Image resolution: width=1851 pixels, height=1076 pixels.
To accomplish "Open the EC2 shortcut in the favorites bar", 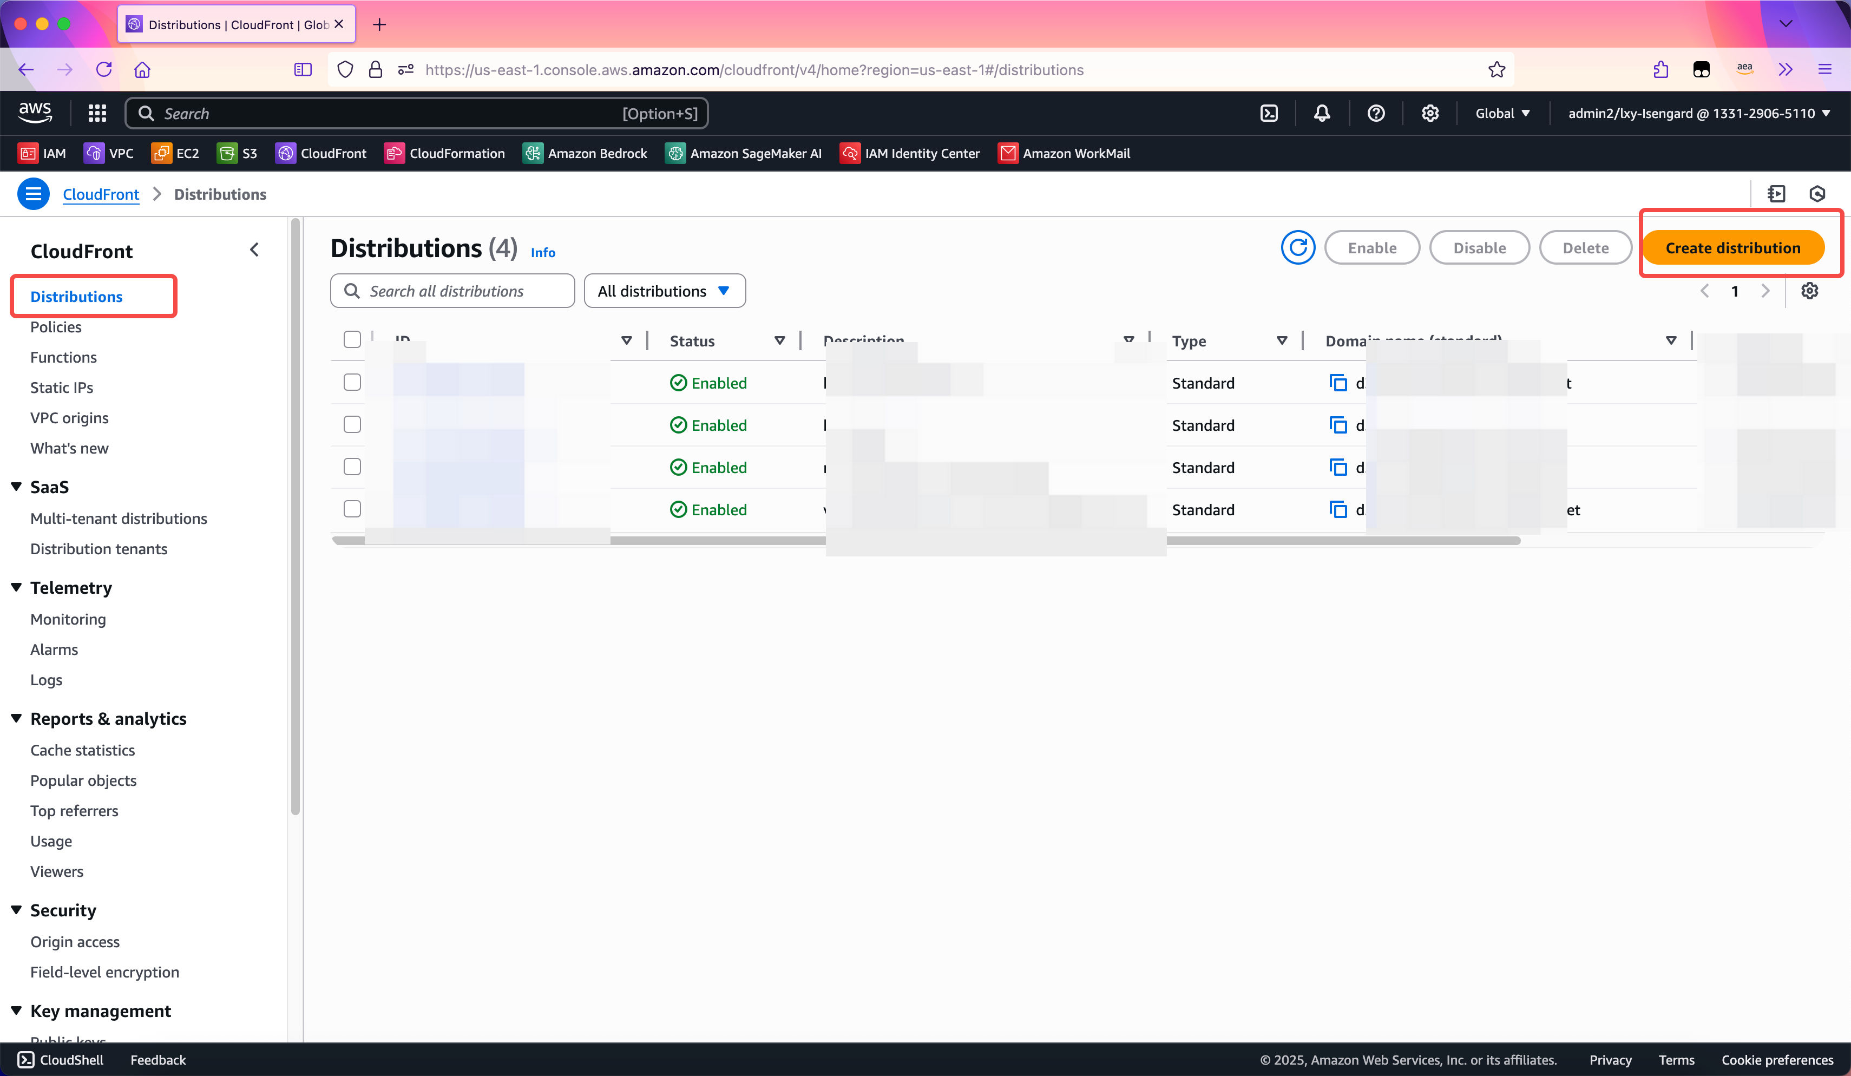I will point(175,153).
